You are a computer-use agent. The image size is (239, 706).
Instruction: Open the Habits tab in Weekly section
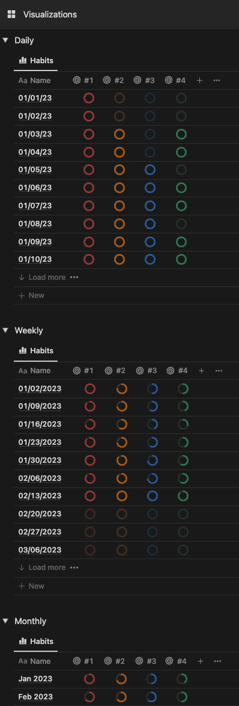pyautogui.click(x=36, y=351)
